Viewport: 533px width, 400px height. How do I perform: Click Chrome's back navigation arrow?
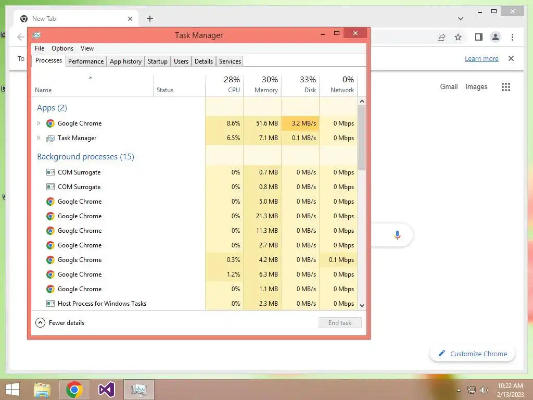(x=21, y=37)
